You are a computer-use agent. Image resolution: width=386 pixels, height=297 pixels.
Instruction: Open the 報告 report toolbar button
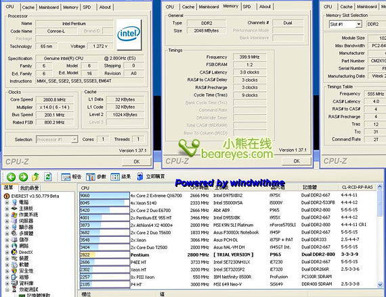[71, 177]
